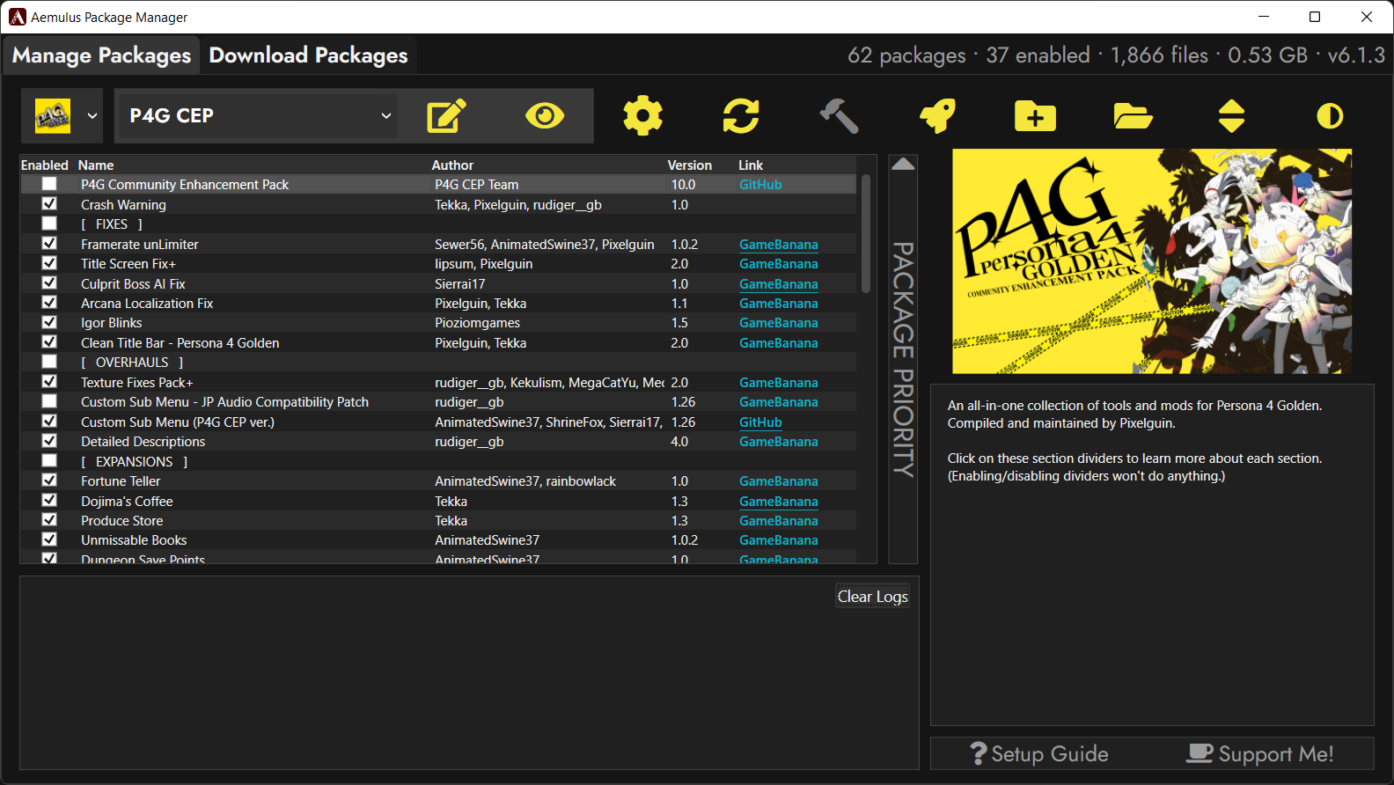1394x785 pixels.
Task: Launch the game with rocket icon
Action: (x=937, y=115)
